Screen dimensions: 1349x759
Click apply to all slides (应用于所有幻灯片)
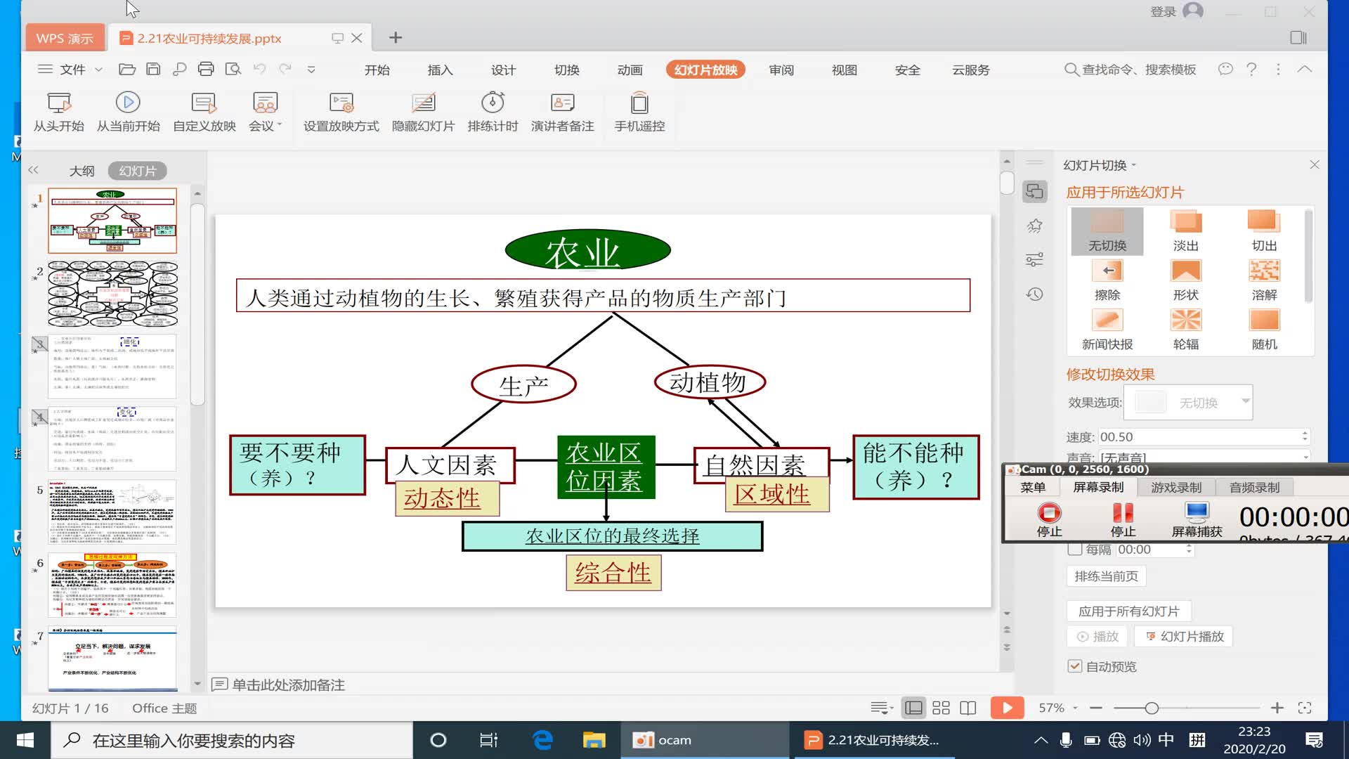pos(1129,611)
